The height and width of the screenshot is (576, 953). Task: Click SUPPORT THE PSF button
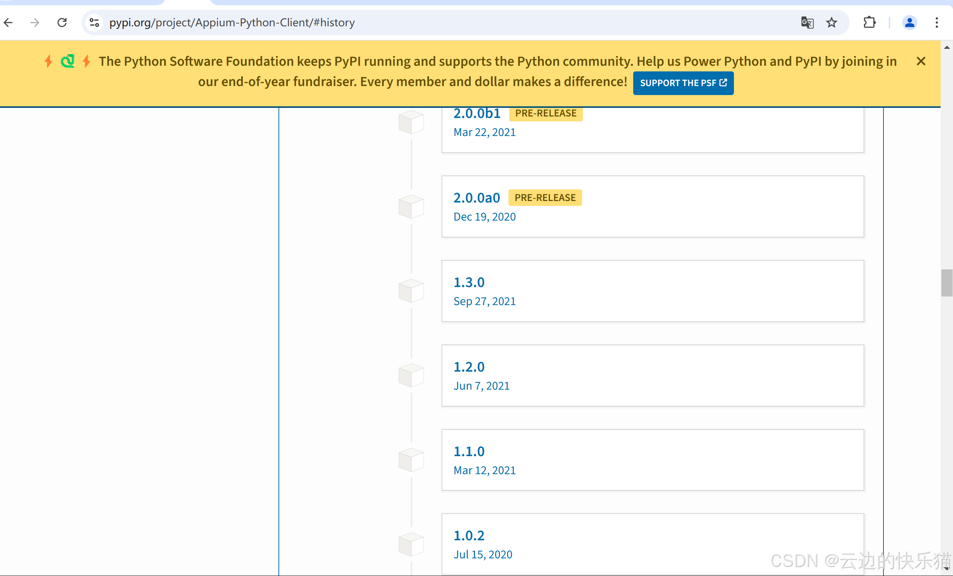coord(683,83)
